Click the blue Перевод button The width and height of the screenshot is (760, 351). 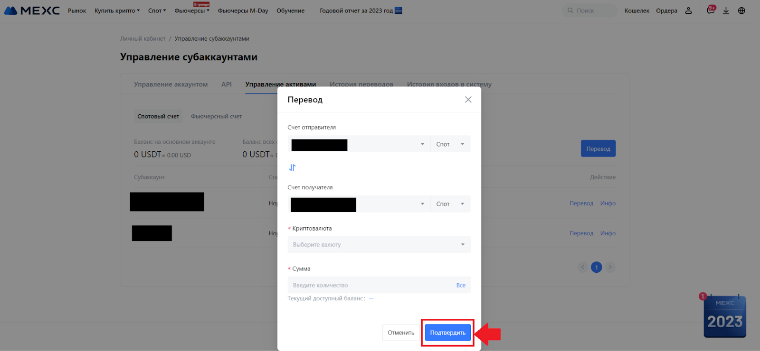[x=598, y=148]
